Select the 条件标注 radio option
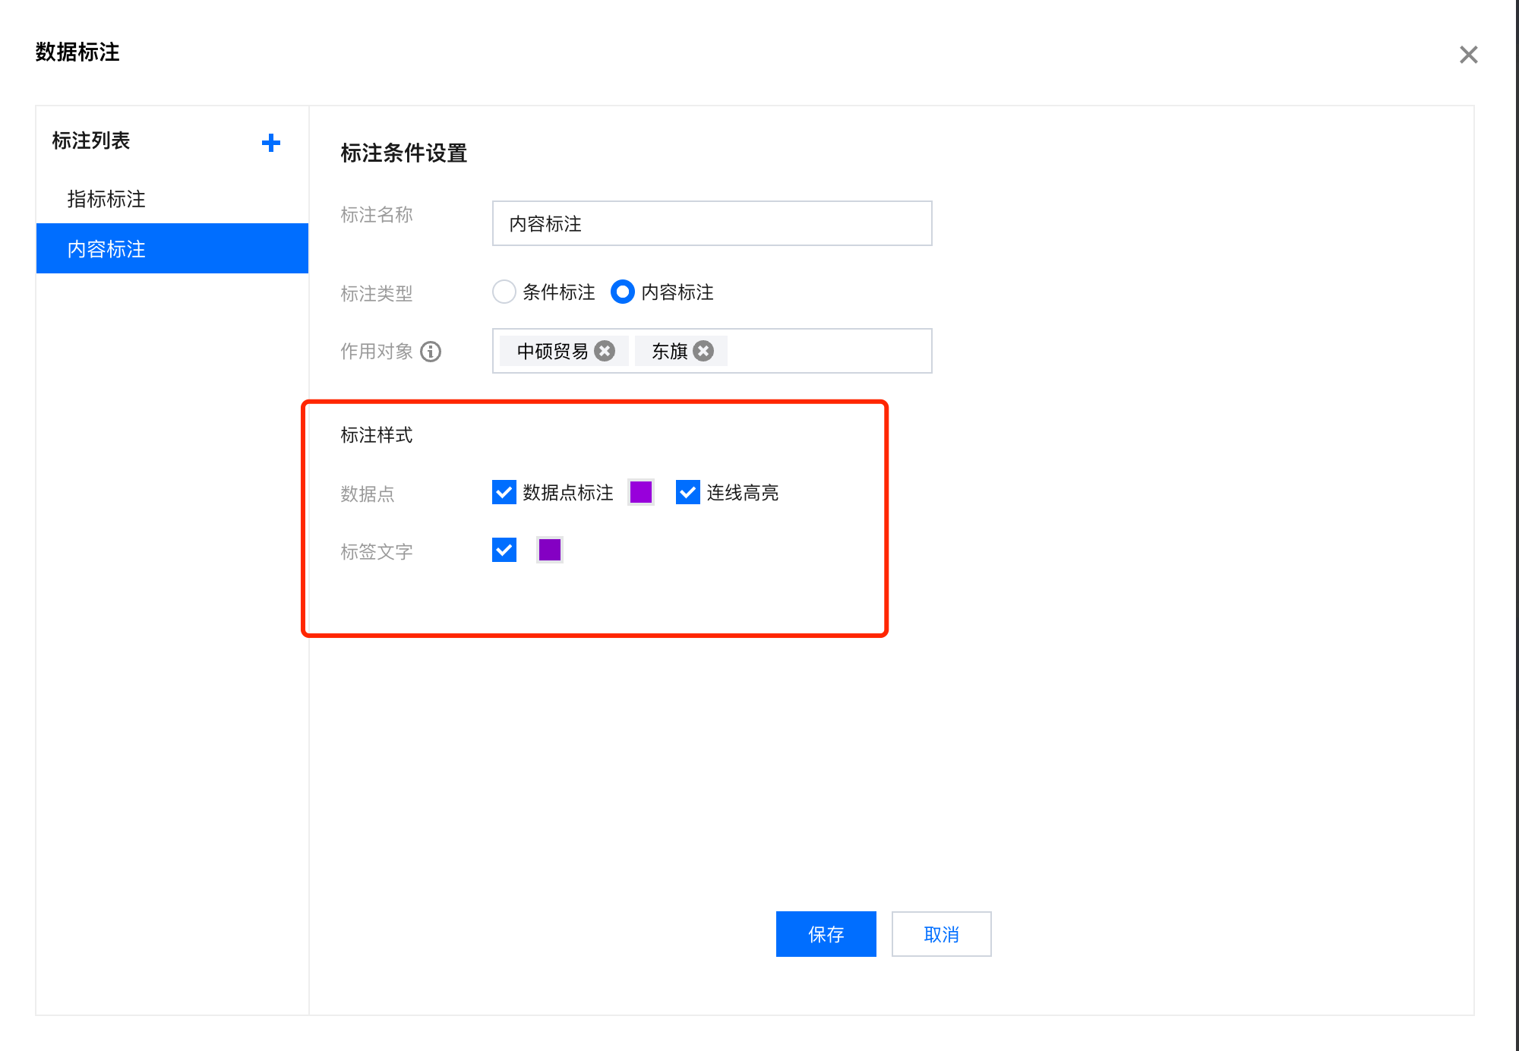The width and height of the screenshot is (1519, 1051). pos(504,292)
